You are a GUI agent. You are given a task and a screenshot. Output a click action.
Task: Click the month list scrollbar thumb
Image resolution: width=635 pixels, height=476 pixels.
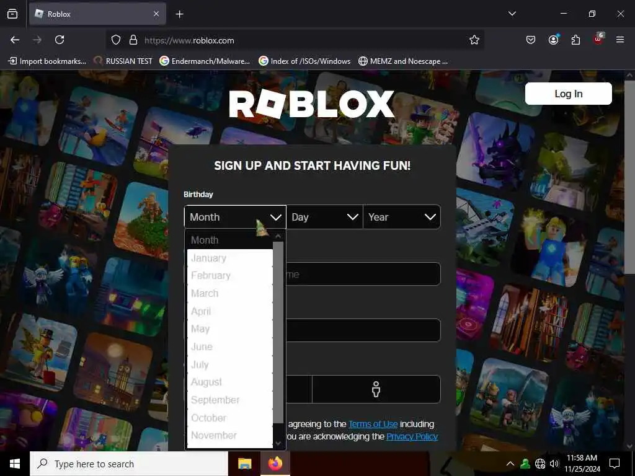(278, 332)
